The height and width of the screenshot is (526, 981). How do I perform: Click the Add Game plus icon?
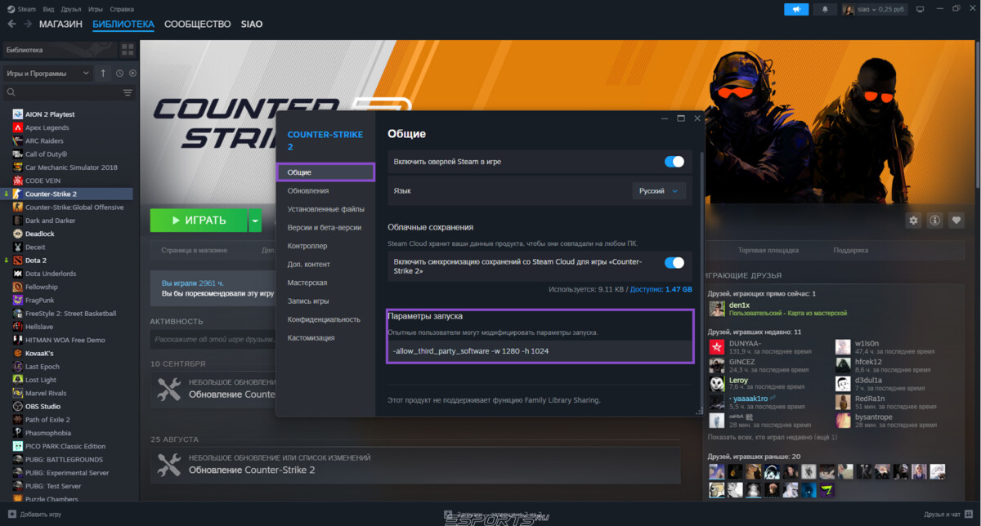pyautogui.click(x=11, y=515)
